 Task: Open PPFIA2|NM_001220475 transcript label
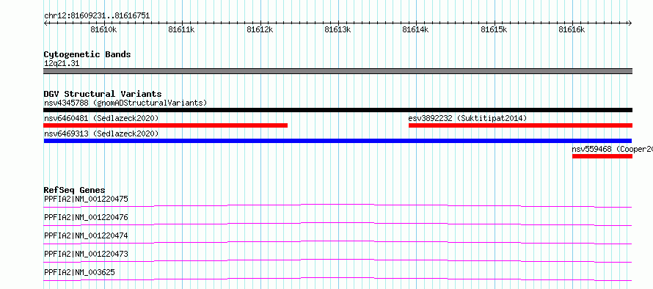pyautogui.click(x=86, y=199)
